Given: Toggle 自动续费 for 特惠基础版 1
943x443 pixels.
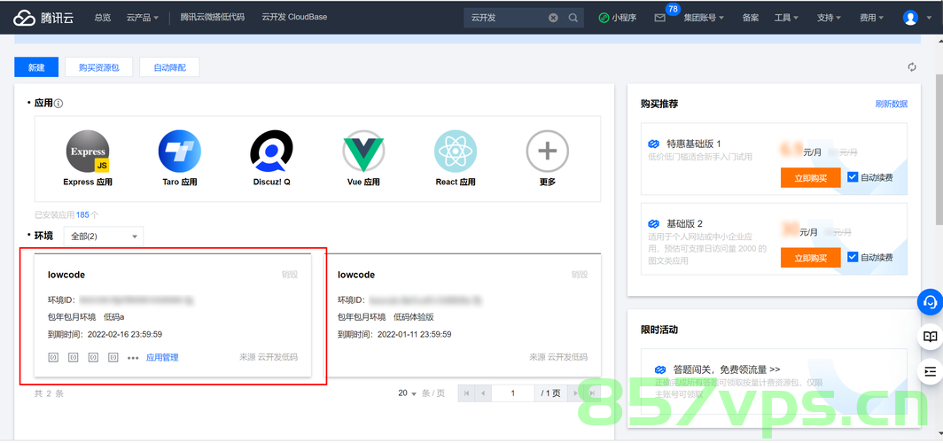Looking at the screenshot, I should pos(853,177).
